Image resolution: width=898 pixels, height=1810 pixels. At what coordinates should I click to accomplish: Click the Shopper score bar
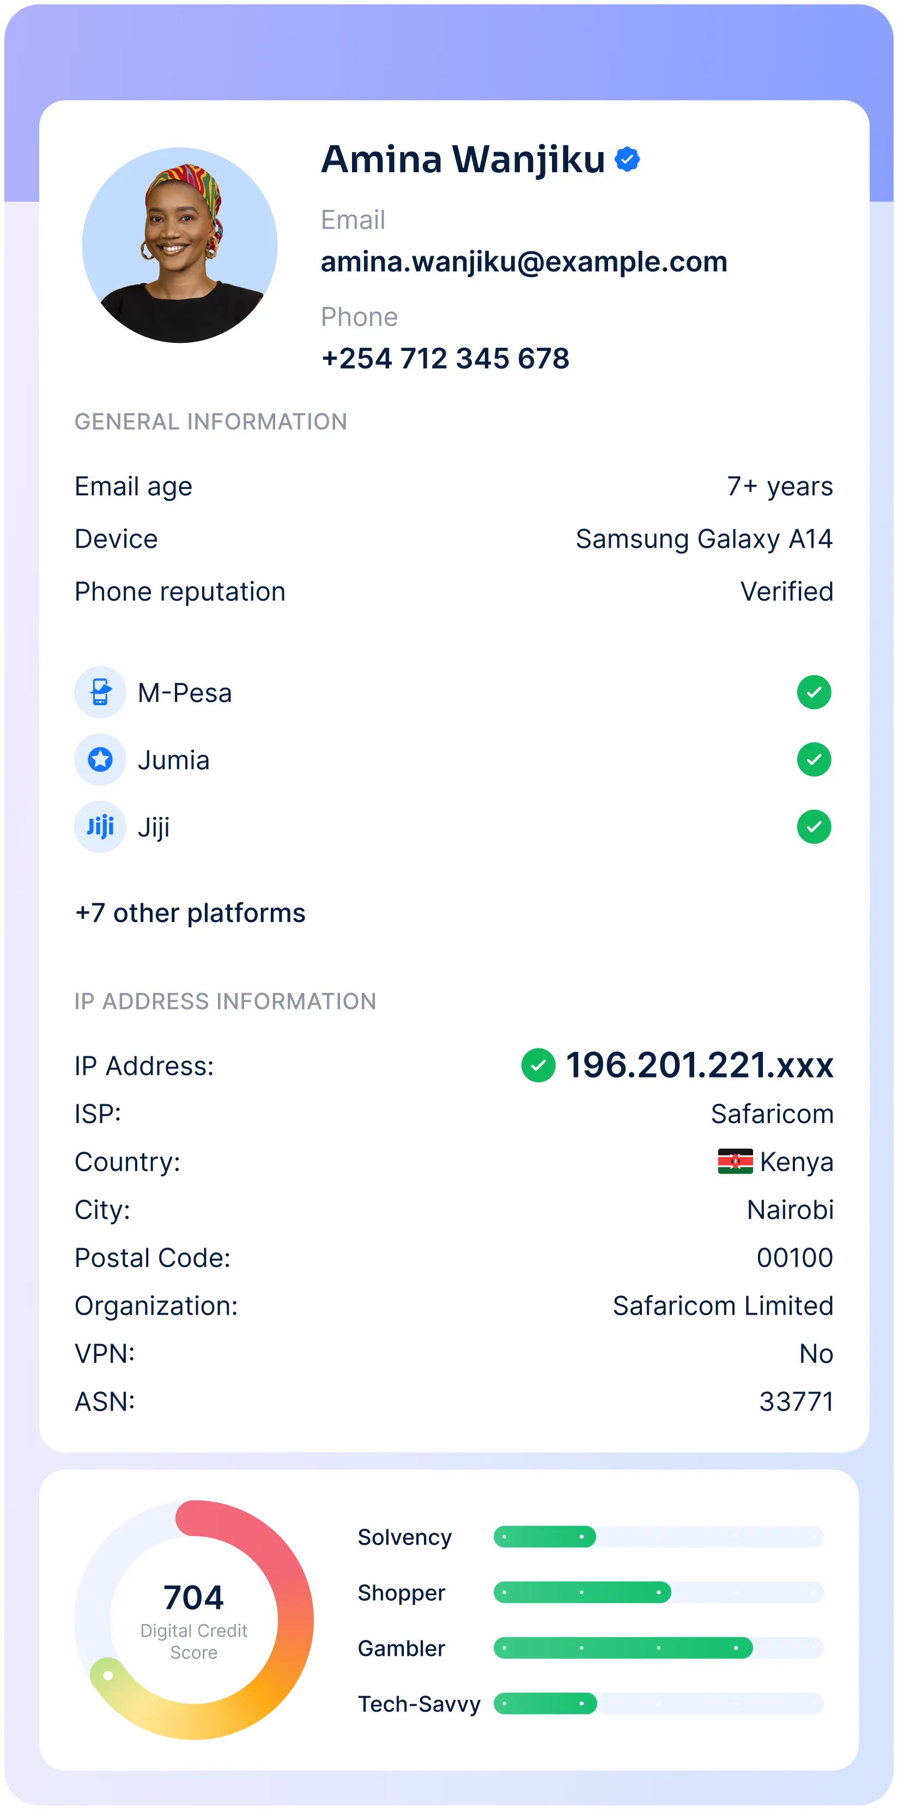[658, 1592]
